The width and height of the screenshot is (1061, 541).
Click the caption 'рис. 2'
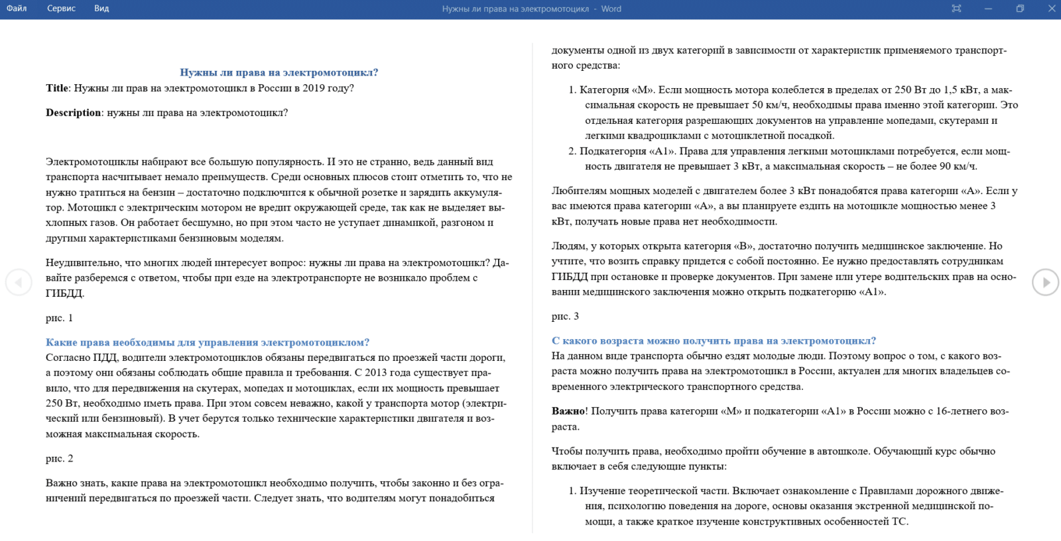click(59, 458)
